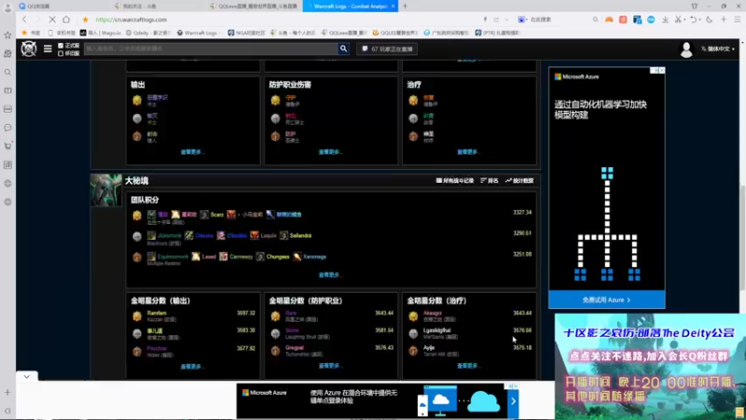746x420 pixels.
Task: Toggle the 正式服 checkbox
Action: coord(61,46)
